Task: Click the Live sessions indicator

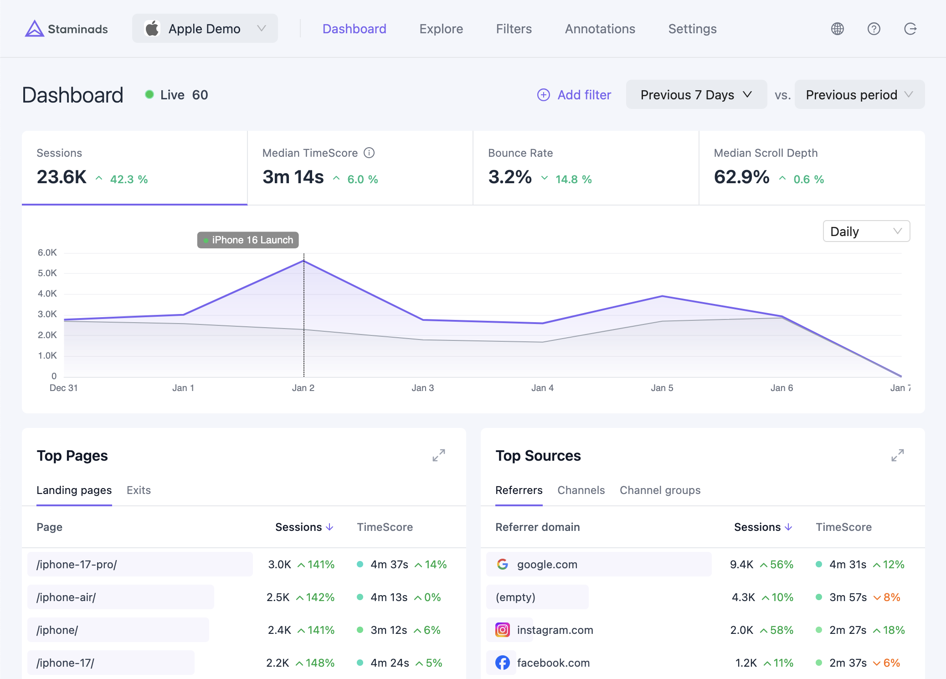Action: [175, 94]
